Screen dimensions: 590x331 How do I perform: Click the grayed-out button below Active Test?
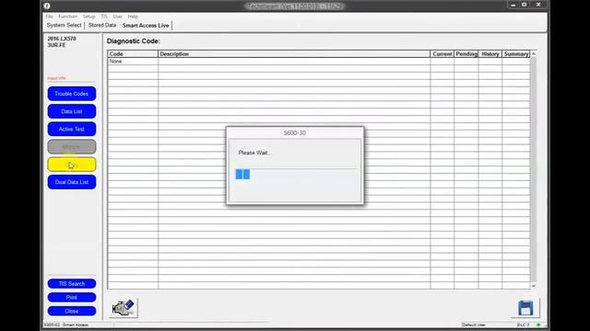[72, 147]
